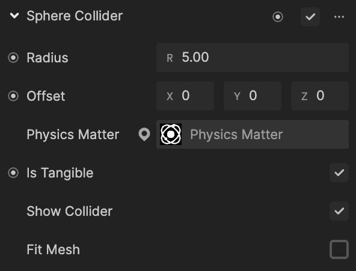Click the circle-dot icon beside Radius
The image size is (356, 271).
(x=13, y=58)
